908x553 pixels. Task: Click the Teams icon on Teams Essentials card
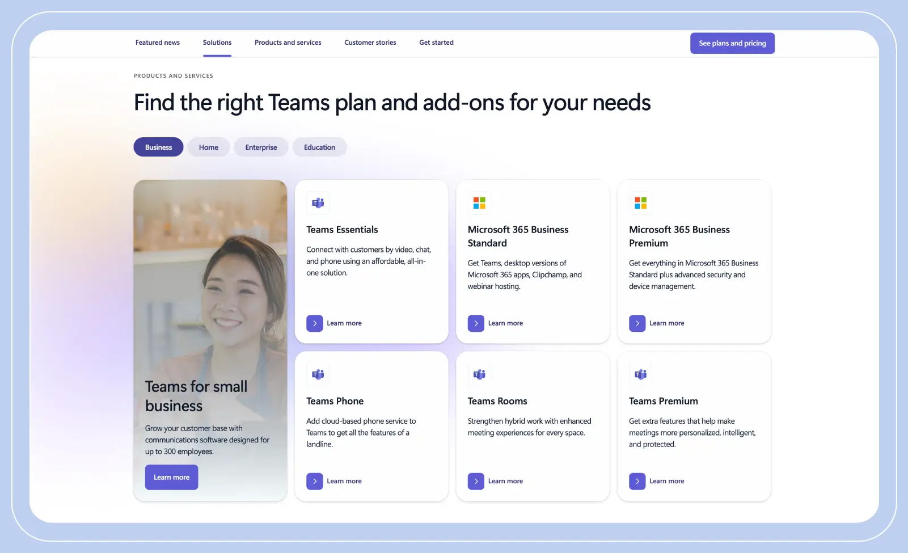click(x=318, y=203)
